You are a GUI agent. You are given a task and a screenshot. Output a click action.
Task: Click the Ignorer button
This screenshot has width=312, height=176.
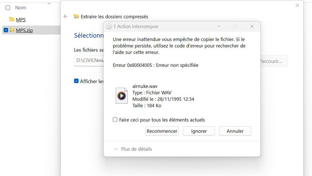click(x=199, y=131)
